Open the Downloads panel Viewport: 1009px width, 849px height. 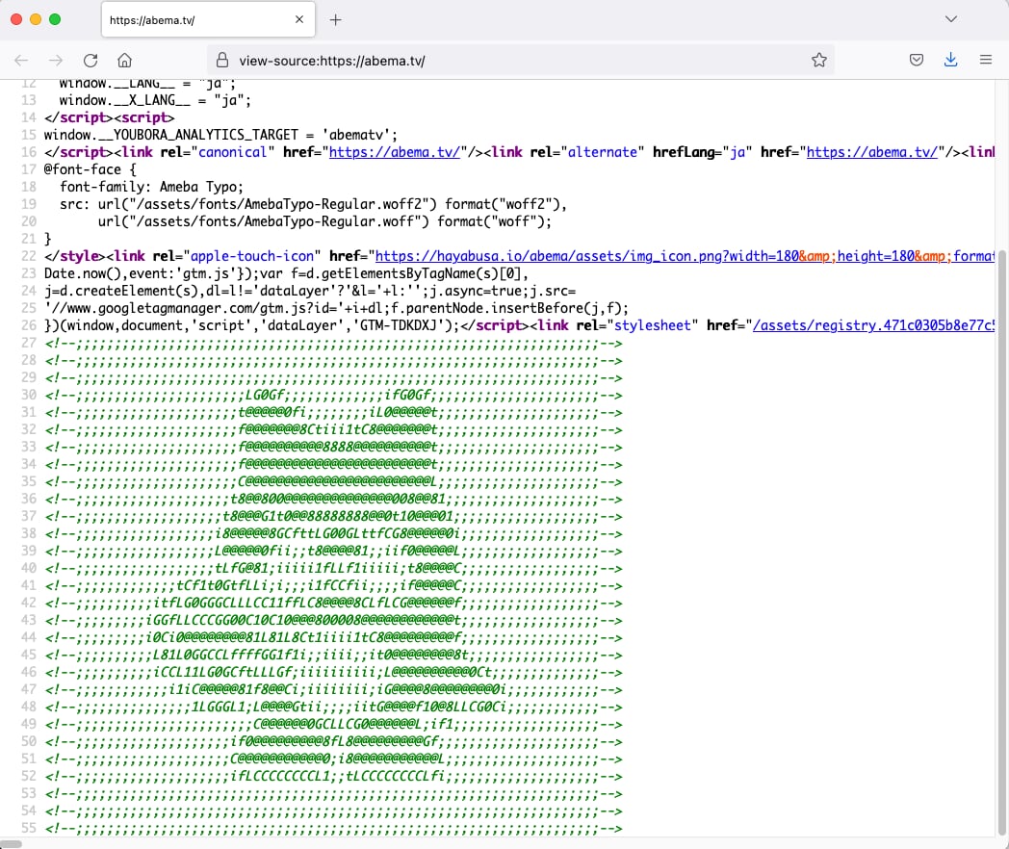[950, 61]
